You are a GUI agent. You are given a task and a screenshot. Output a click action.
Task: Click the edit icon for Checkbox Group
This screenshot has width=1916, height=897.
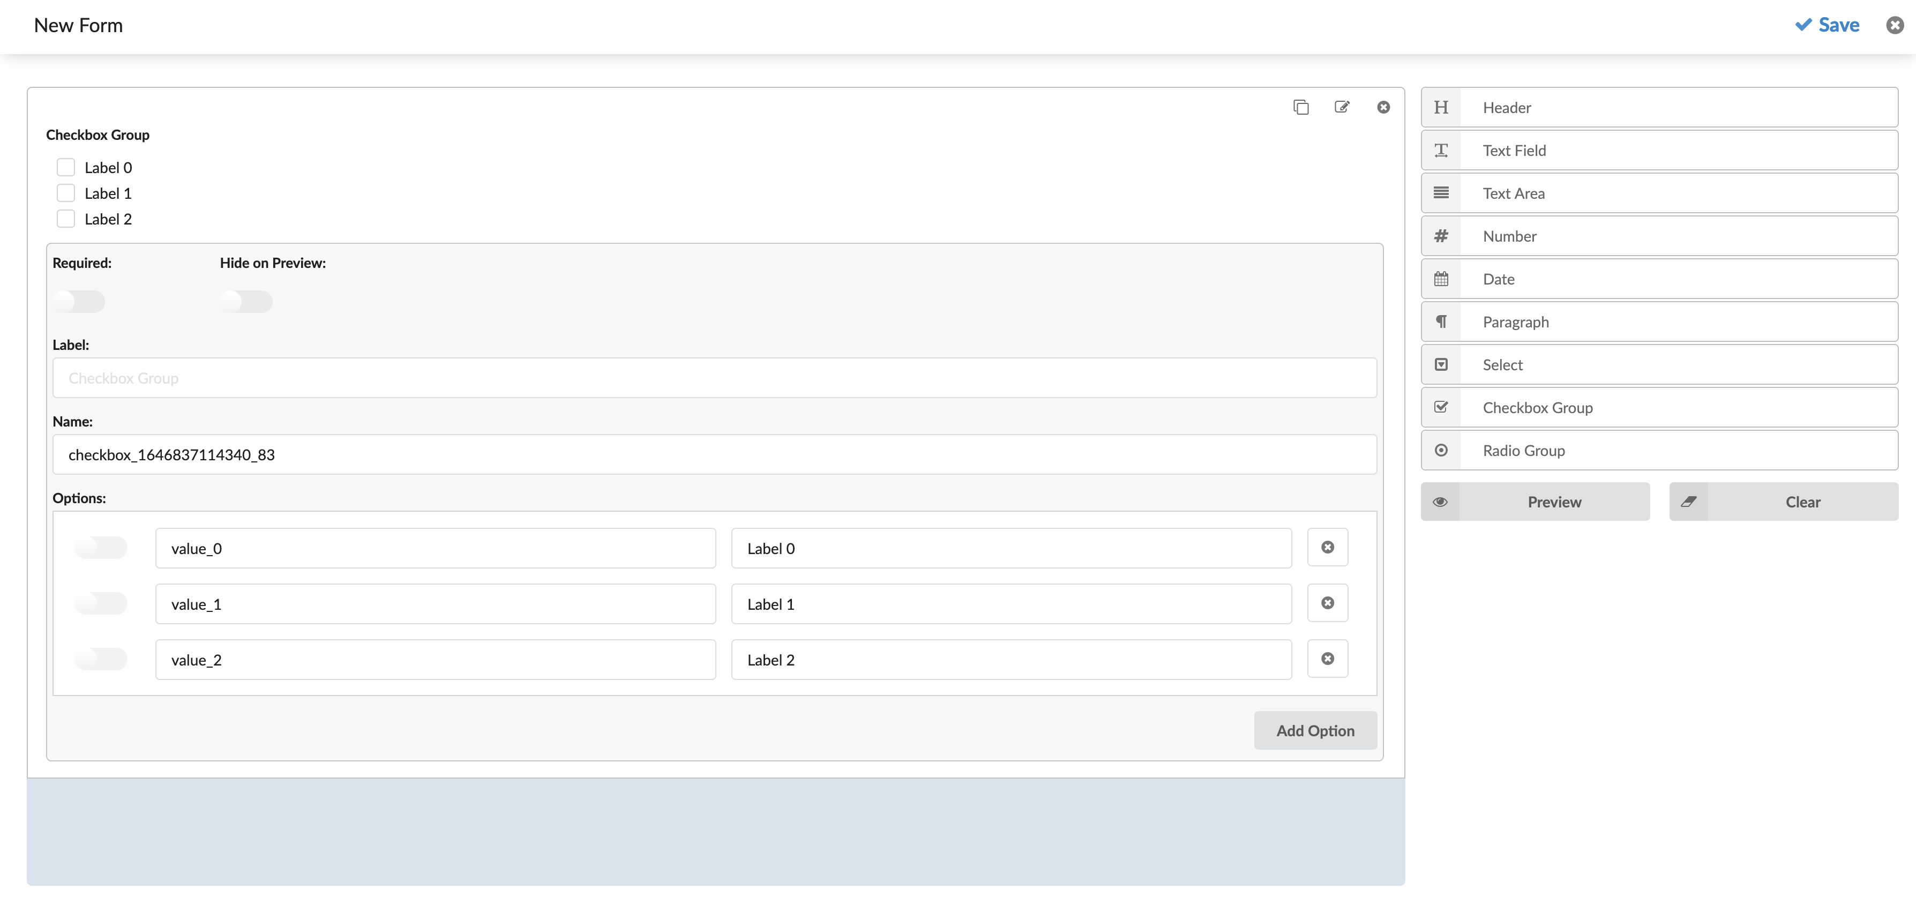[1342, 108]
